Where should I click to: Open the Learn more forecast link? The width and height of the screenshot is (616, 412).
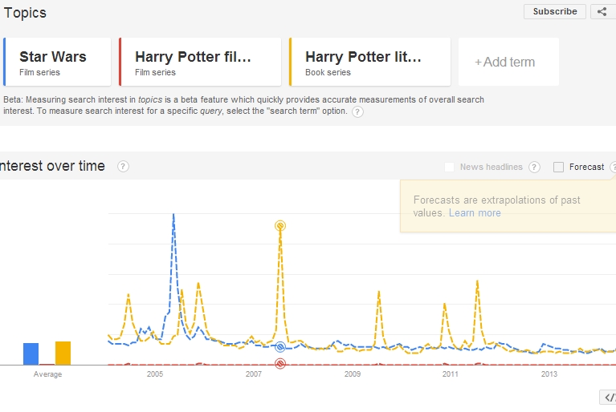tap(475, 213)
